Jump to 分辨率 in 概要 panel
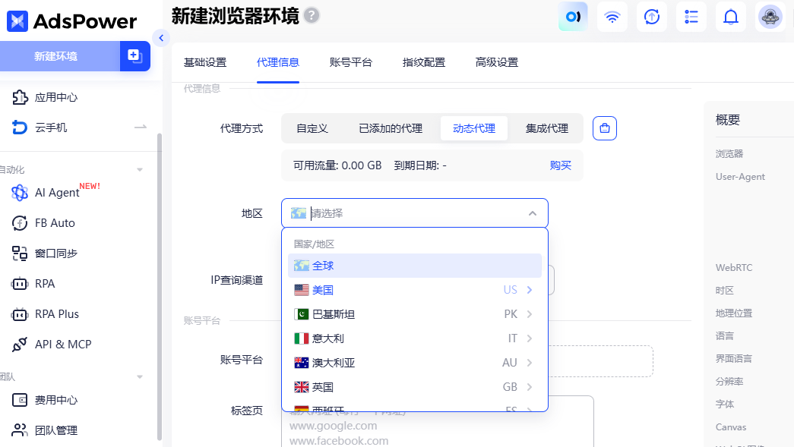The height and width of the screenshot is (447, 794). coord(729,381)
